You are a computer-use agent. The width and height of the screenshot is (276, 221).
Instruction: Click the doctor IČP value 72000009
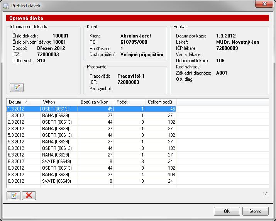pyautogui.click(x=227, y=48)
